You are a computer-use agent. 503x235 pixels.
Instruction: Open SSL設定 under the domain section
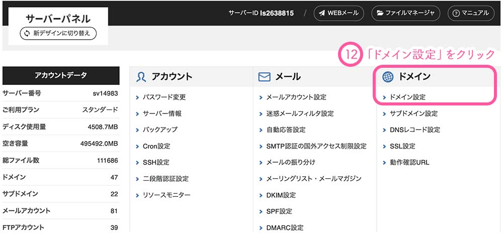coord(402,146)
